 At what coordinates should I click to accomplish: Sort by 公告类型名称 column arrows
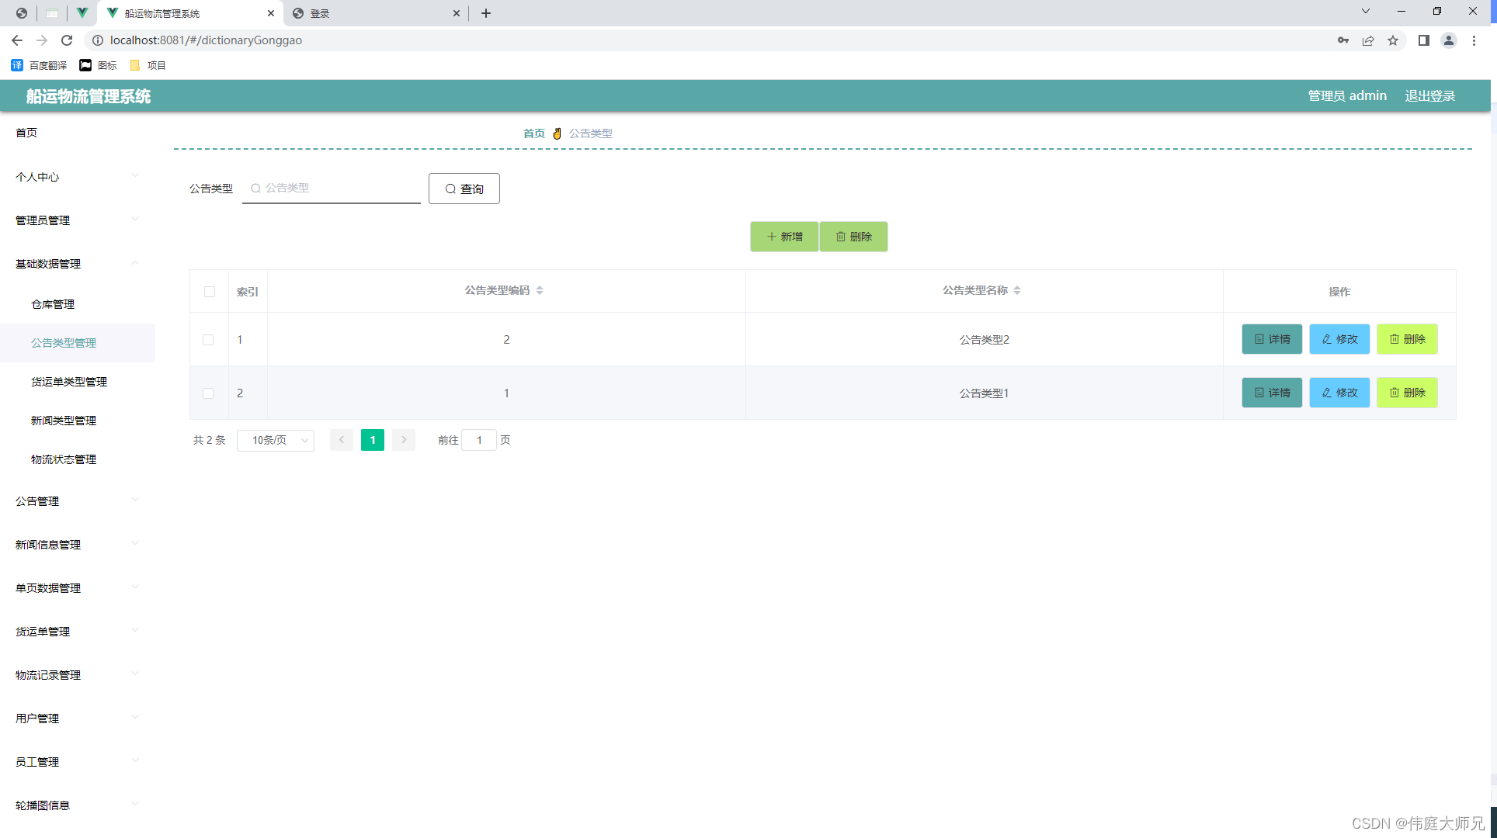[x=1017, y=290]
